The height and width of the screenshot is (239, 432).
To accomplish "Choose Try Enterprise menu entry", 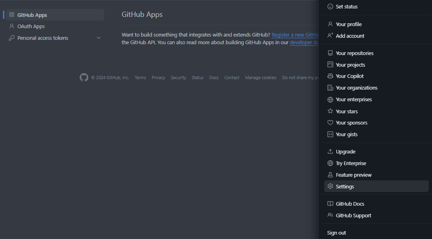I will click(376, 163).
